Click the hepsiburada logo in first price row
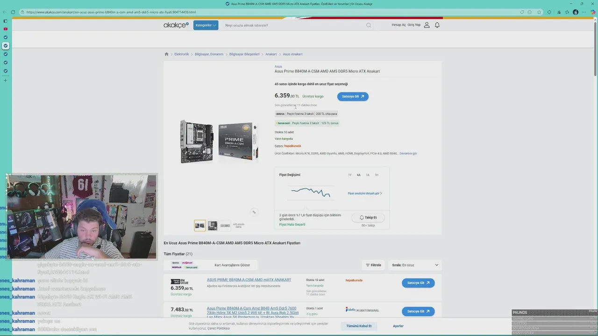The height and width of the screenshot is (336, 598). point(354,280)
